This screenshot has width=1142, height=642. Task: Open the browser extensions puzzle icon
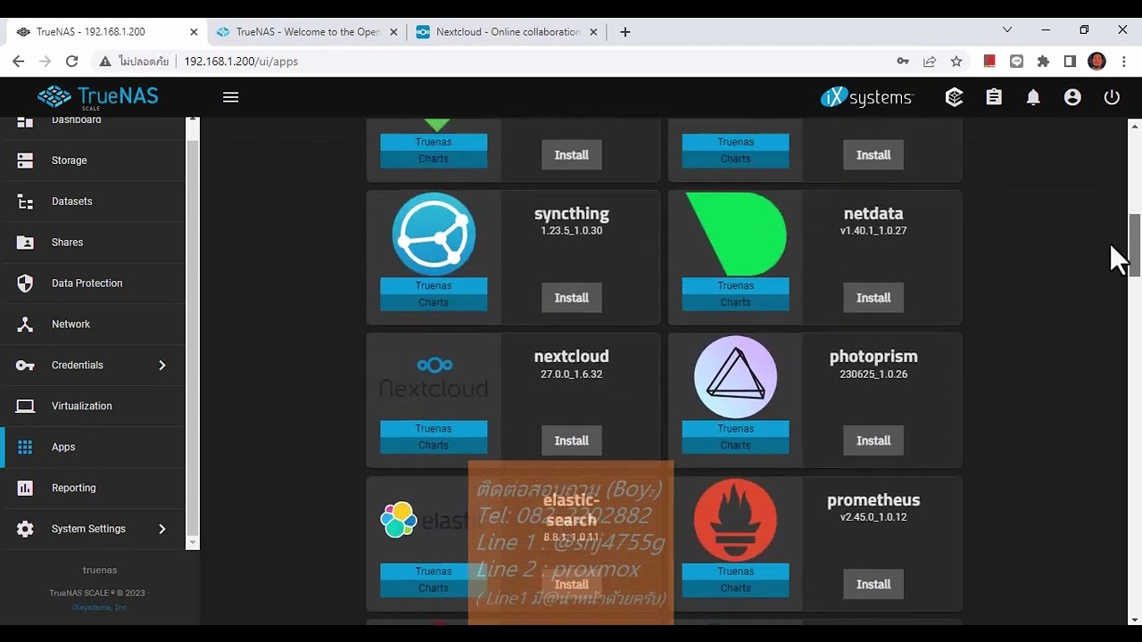click(x=1043, y=62)
